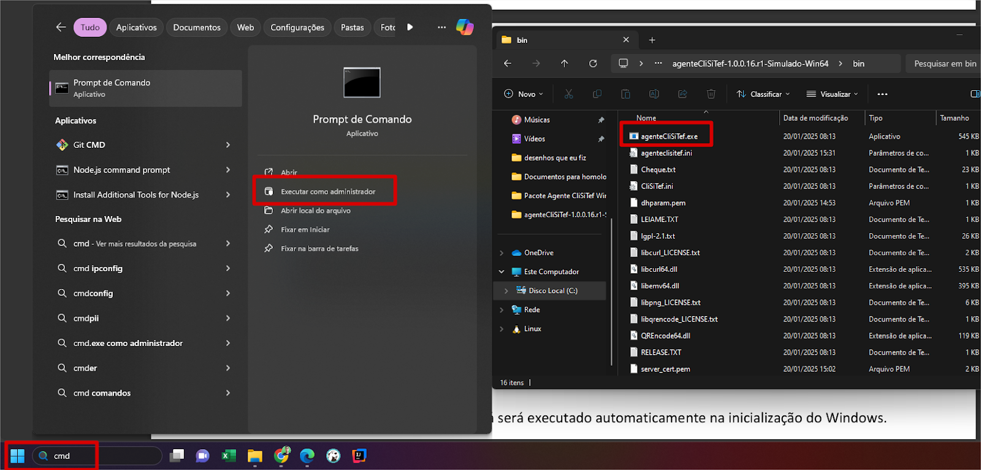Click the Pesquisar em bin search field
Screen dimensions: 981x470
tap(944, 63)
